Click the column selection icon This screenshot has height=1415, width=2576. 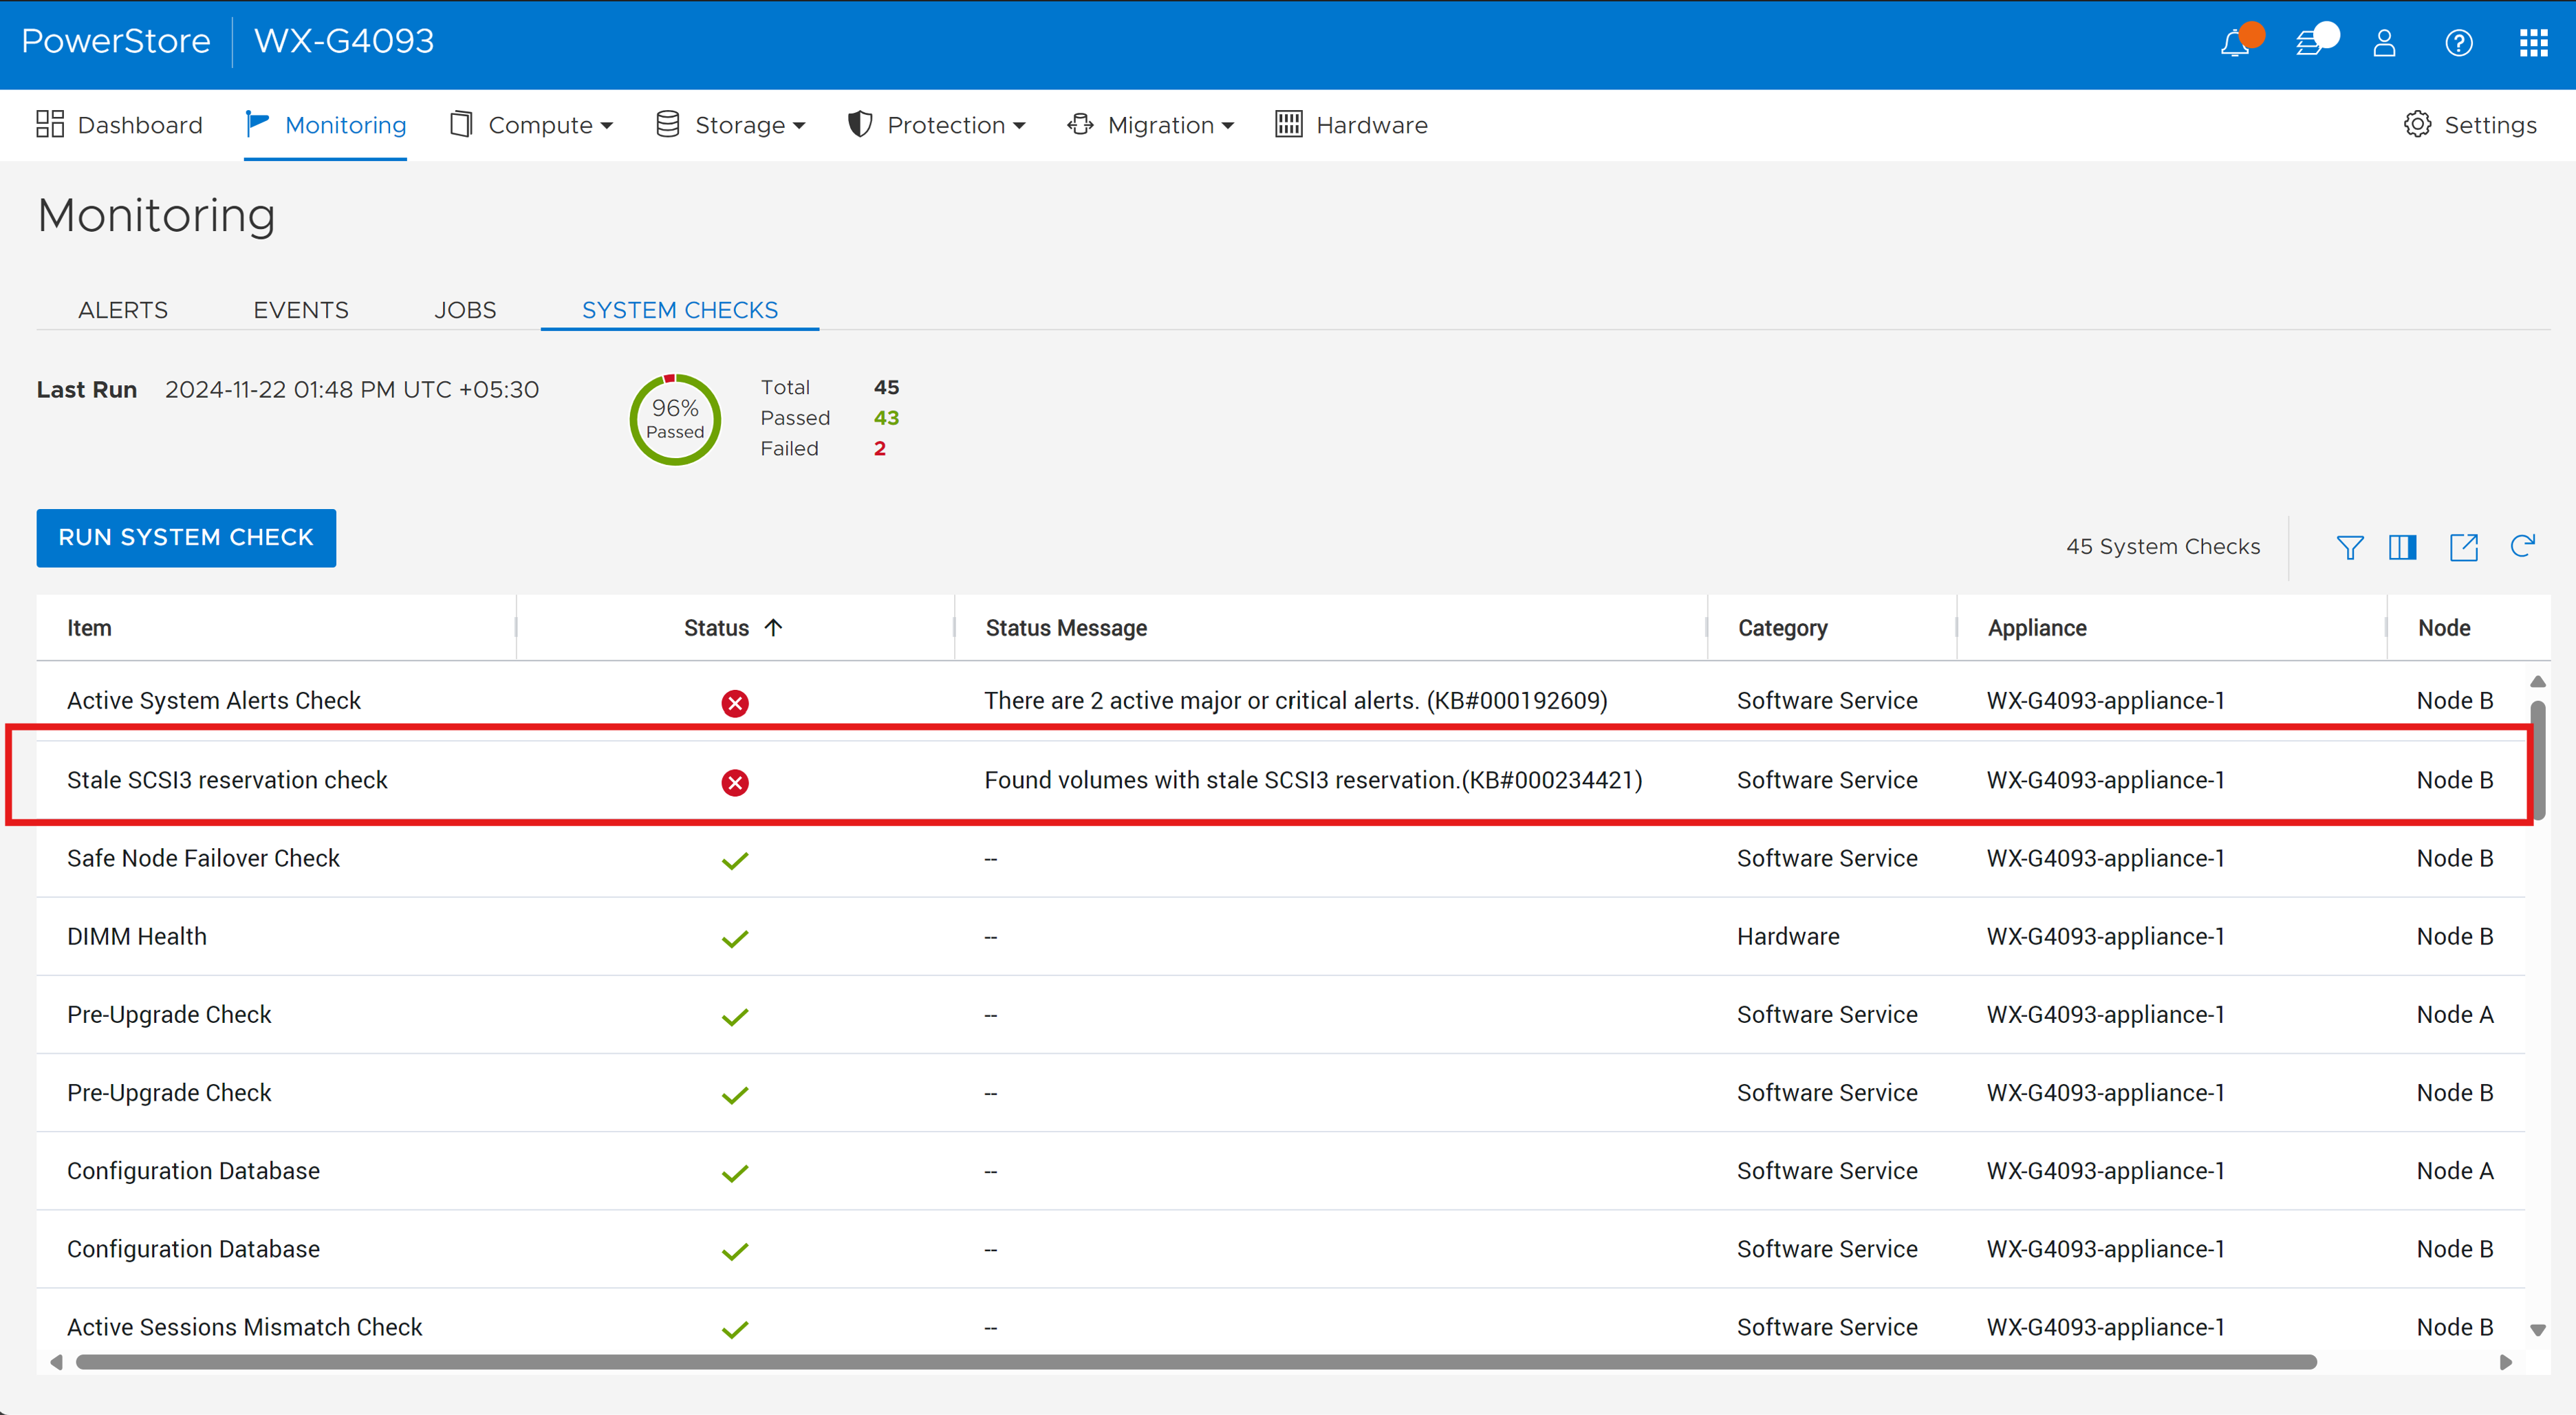(x=2402, y=547)
